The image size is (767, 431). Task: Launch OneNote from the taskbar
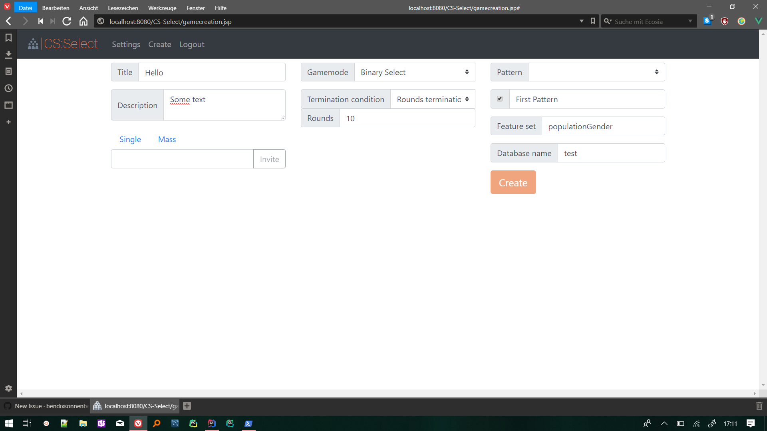click(101, 423)
